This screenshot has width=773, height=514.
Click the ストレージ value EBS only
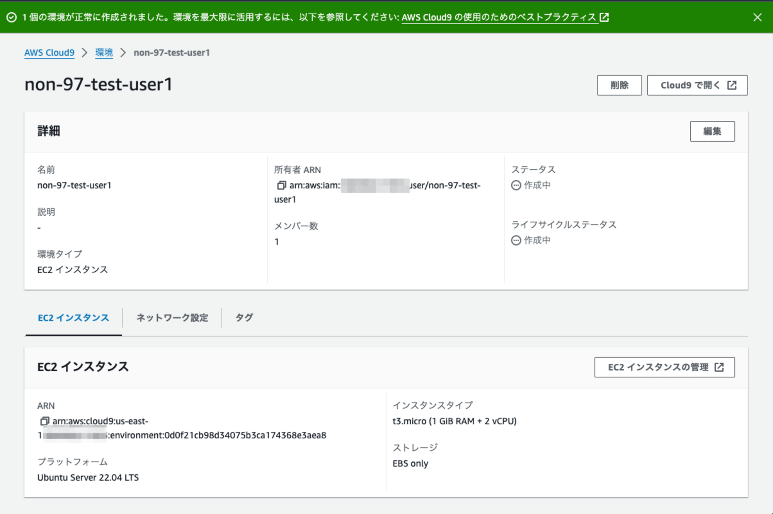410,463
